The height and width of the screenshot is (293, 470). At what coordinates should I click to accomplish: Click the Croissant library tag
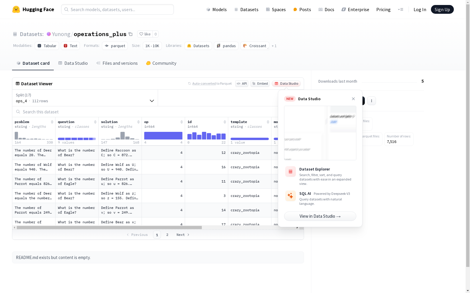(255, 46)
